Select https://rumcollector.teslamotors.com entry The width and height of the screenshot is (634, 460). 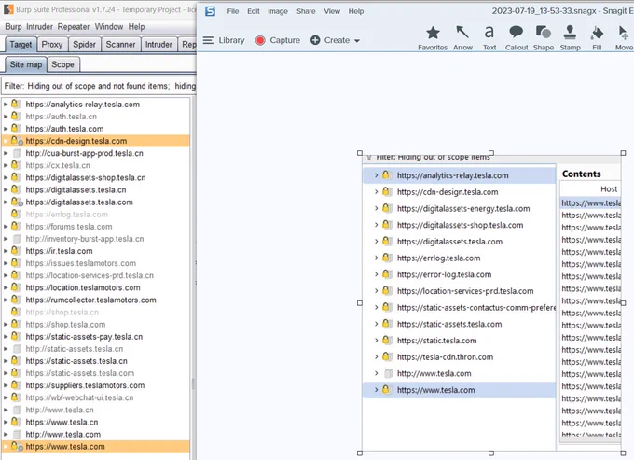point(91,300)
